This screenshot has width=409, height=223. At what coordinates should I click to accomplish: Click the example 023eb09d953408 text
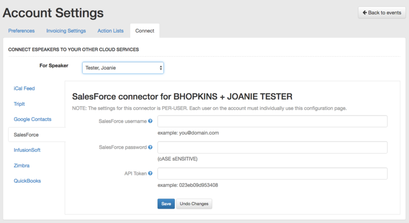click(188, 185)
